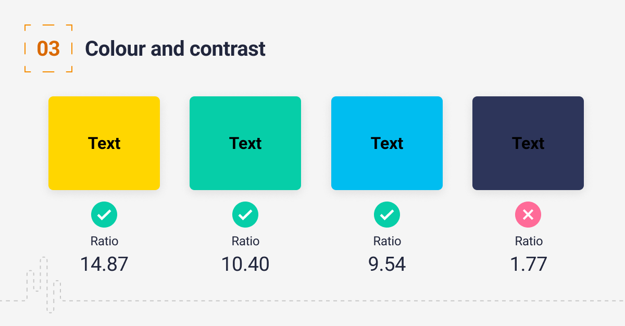
Task: Click the 9.54 ratio value
Action: pos(387,264)
